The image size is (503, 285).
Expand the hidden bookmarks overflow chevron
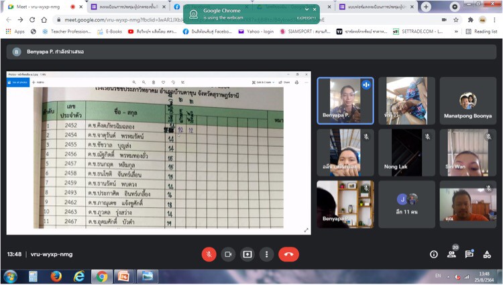(x=456, y=32)
